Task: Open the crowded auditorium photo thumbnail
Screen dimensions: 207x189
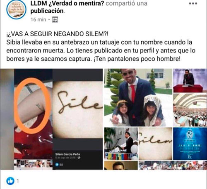Action: pyautogui.click(x=190, y=110)
